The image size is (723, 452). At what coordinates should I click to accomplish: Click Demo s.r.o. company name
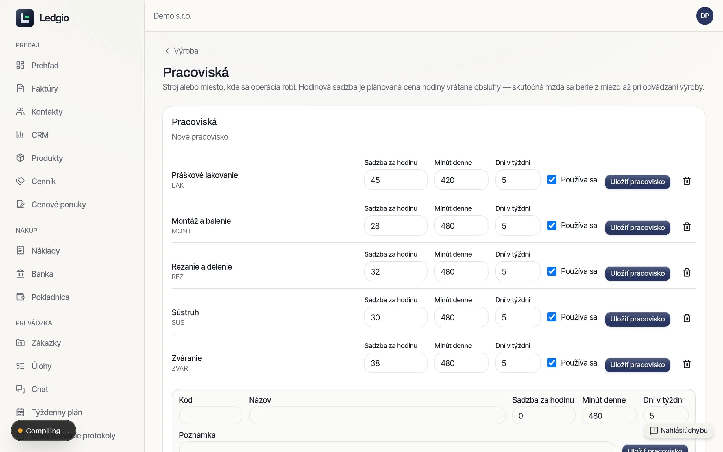[x=172, y=16]
